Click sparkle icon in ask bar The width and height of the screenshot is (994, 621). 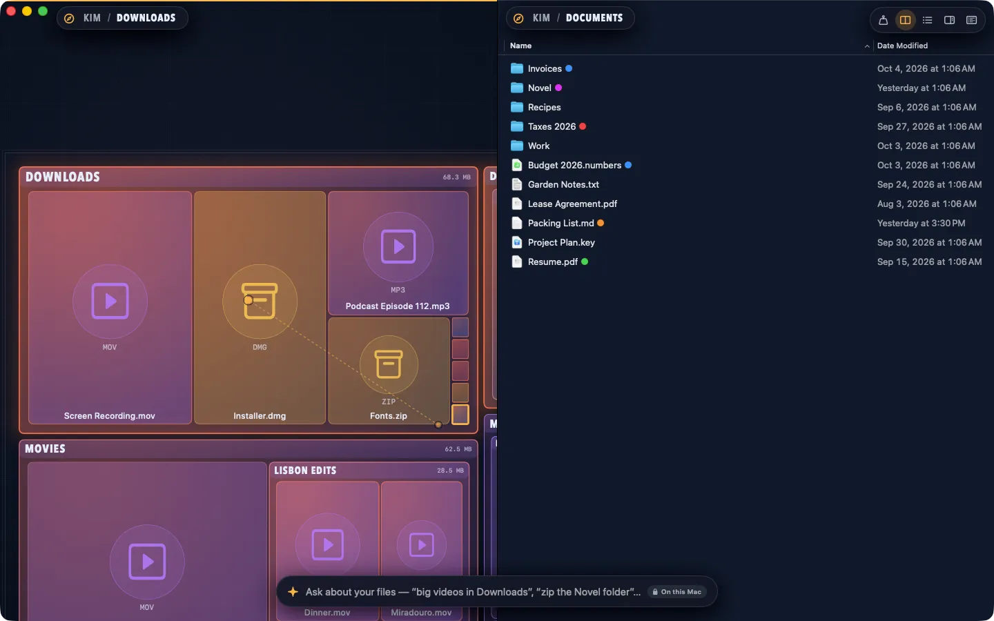(x=293, y=592)
